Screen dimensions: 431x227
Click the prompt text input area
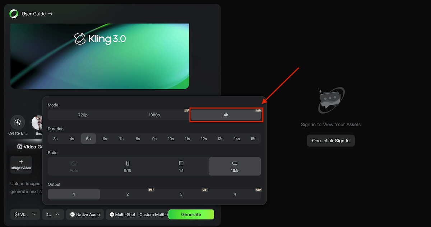coord(26,187)
